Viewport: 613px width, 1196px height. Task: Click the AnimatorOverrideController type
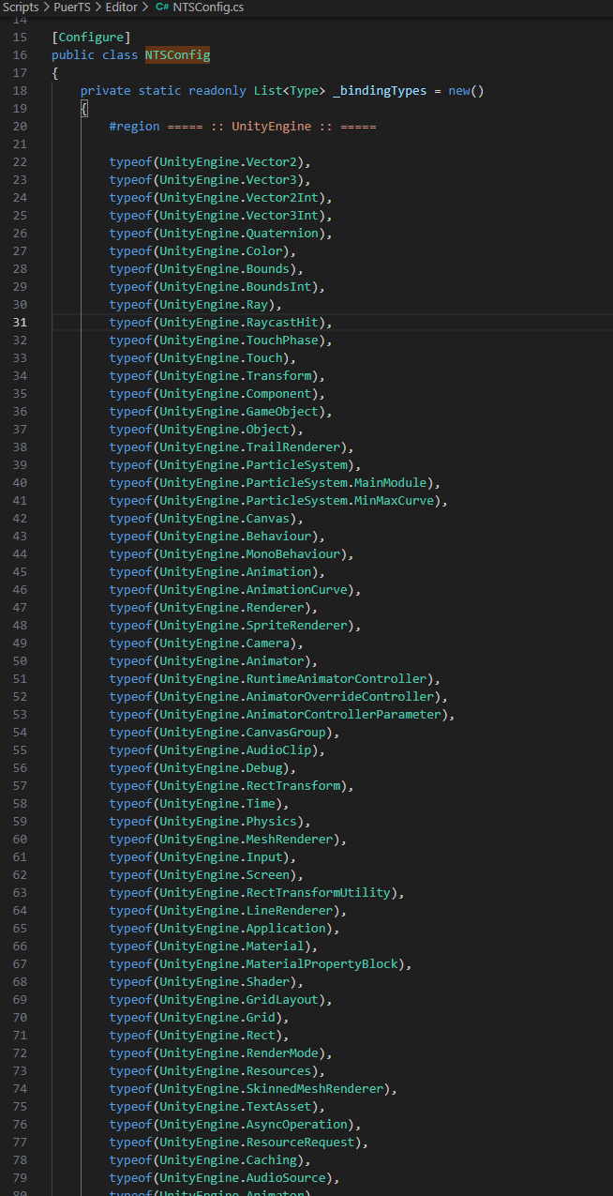(339, 697)
